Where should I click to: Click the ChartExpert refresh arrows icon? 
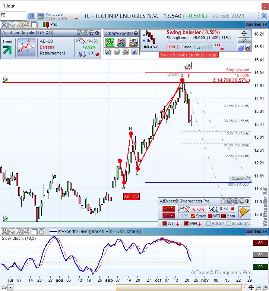coord(126,52)
